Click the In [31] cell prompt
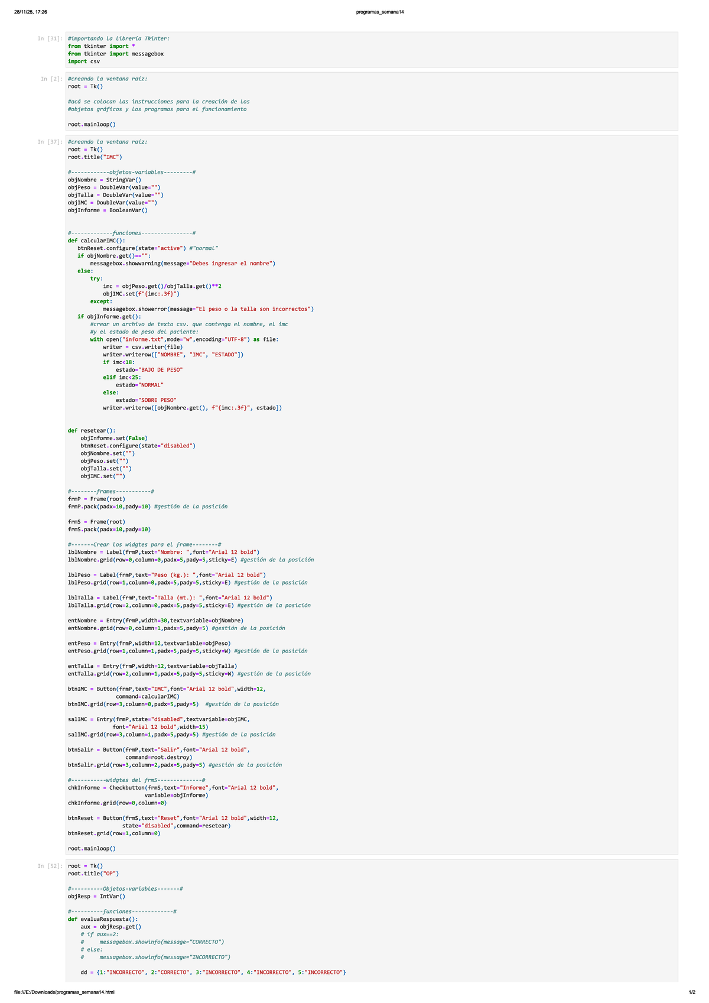 (50, 38)
